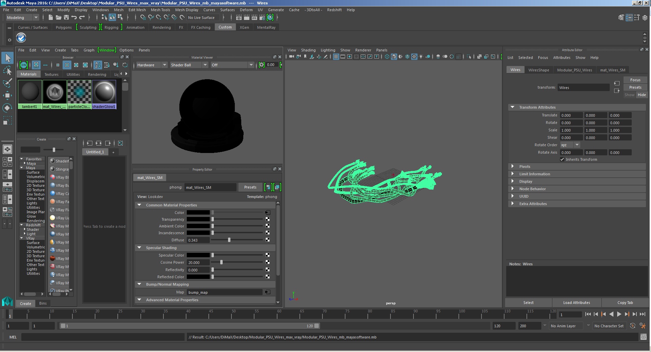Play animation backwards
The width and height of the screenshot is (651, 352).
point(611,314)
